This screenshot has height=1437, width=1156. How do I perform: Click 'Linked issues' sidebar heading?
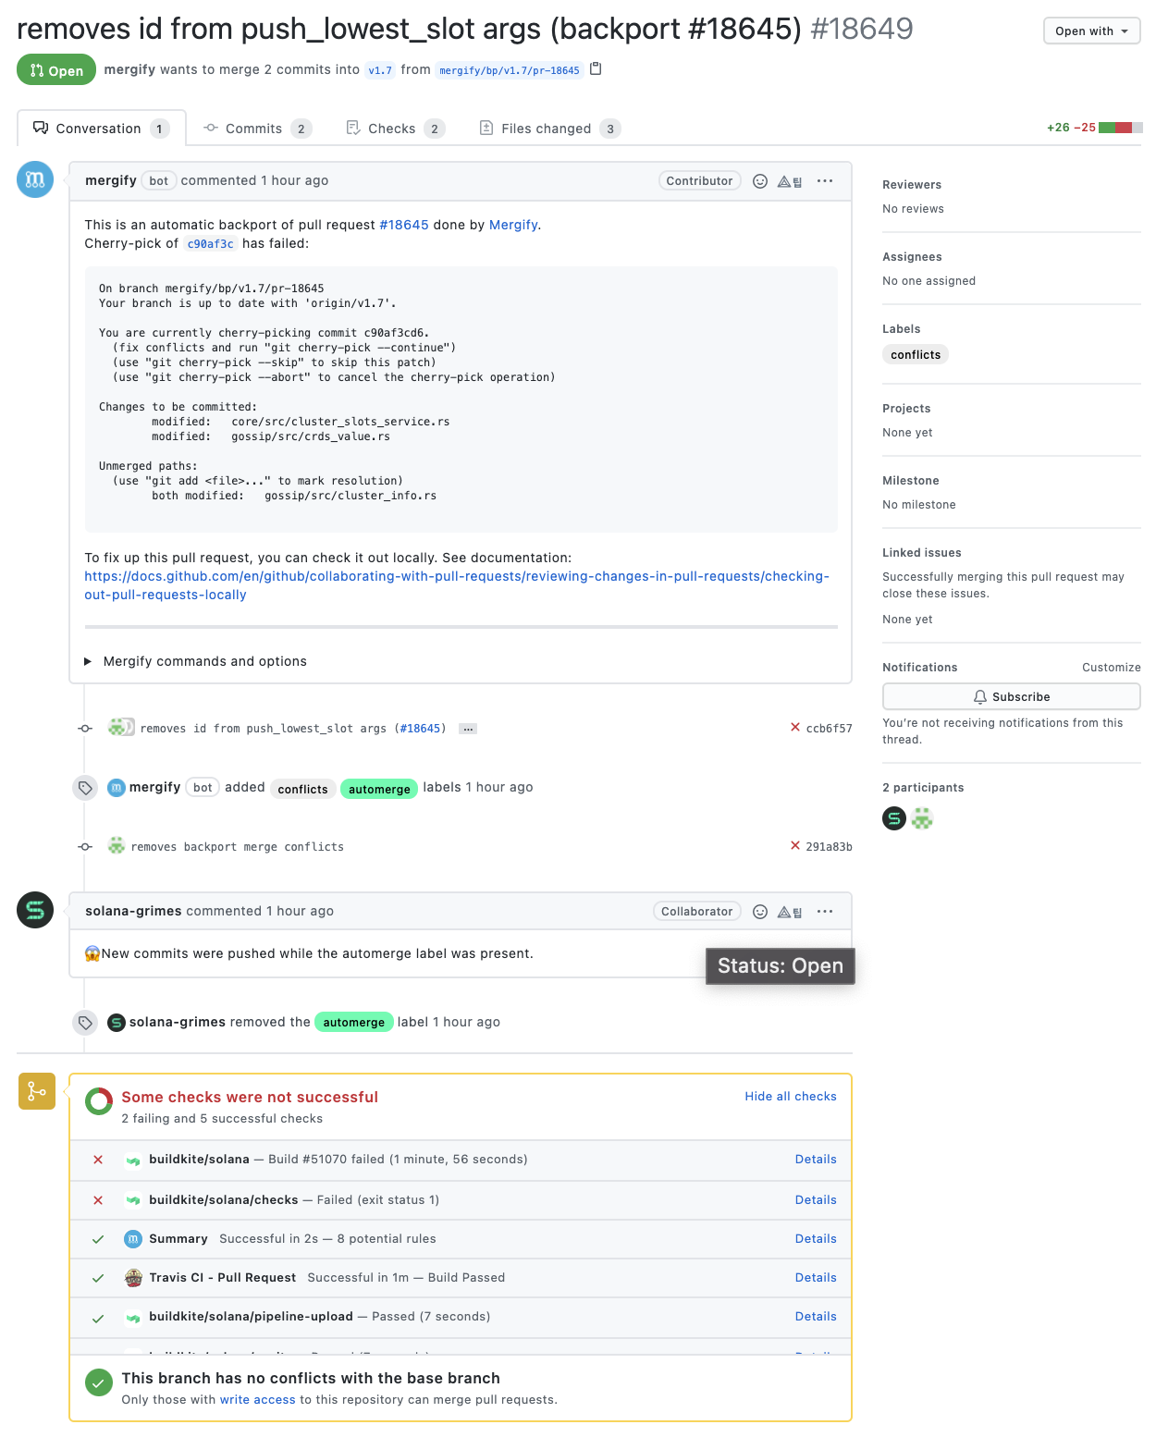[922, 553]
